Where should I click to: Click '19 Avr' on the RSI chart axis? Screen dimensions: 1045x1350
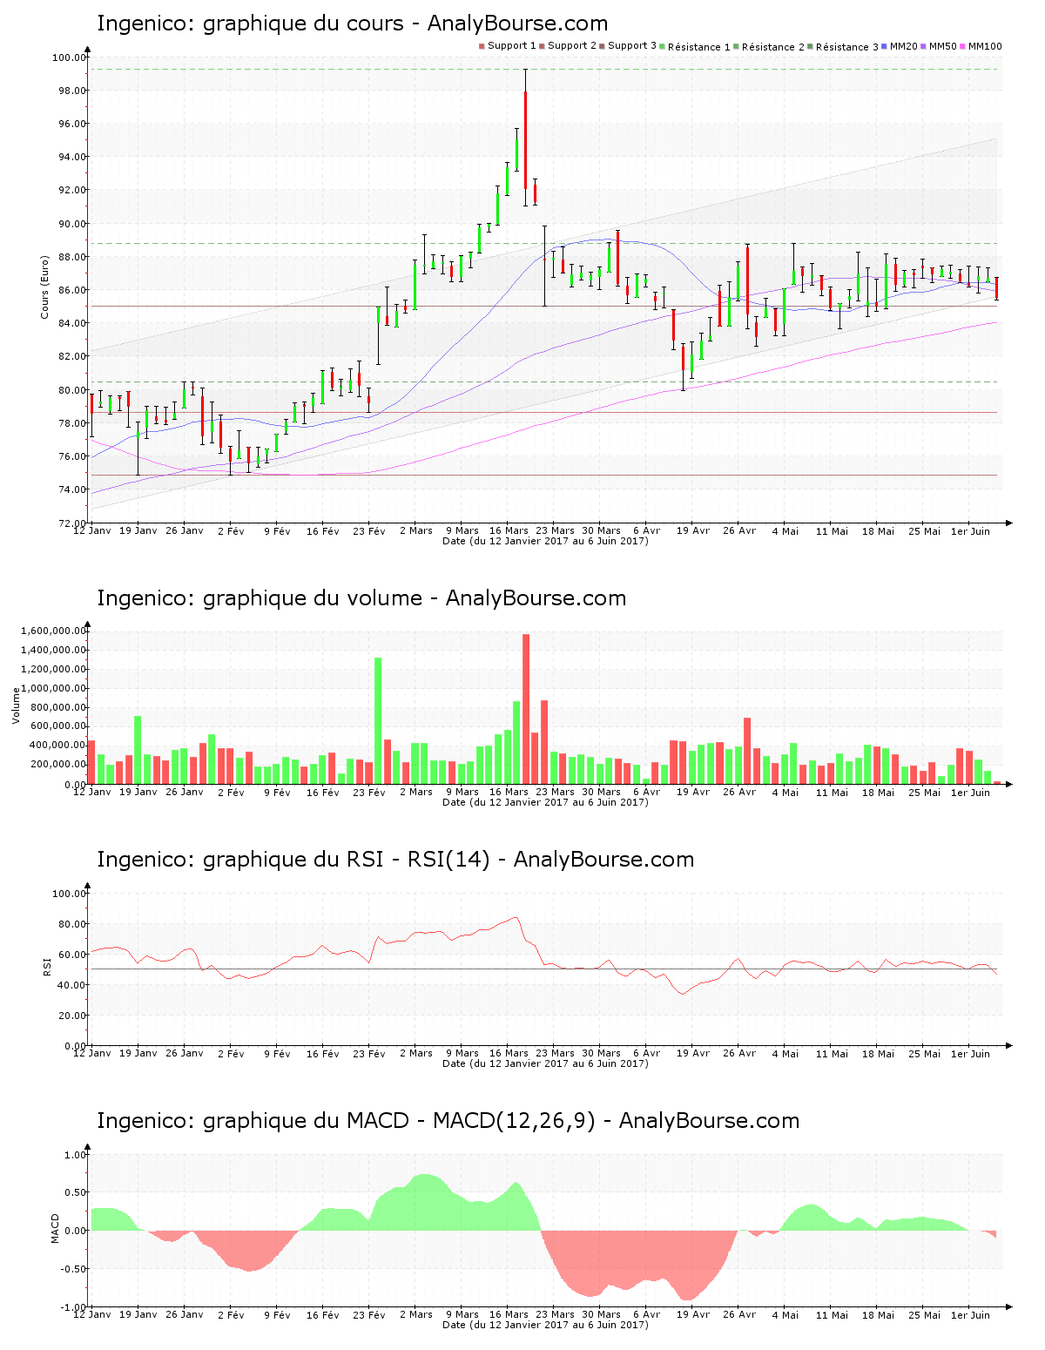pyautogui.click(x=693, y=1053)
